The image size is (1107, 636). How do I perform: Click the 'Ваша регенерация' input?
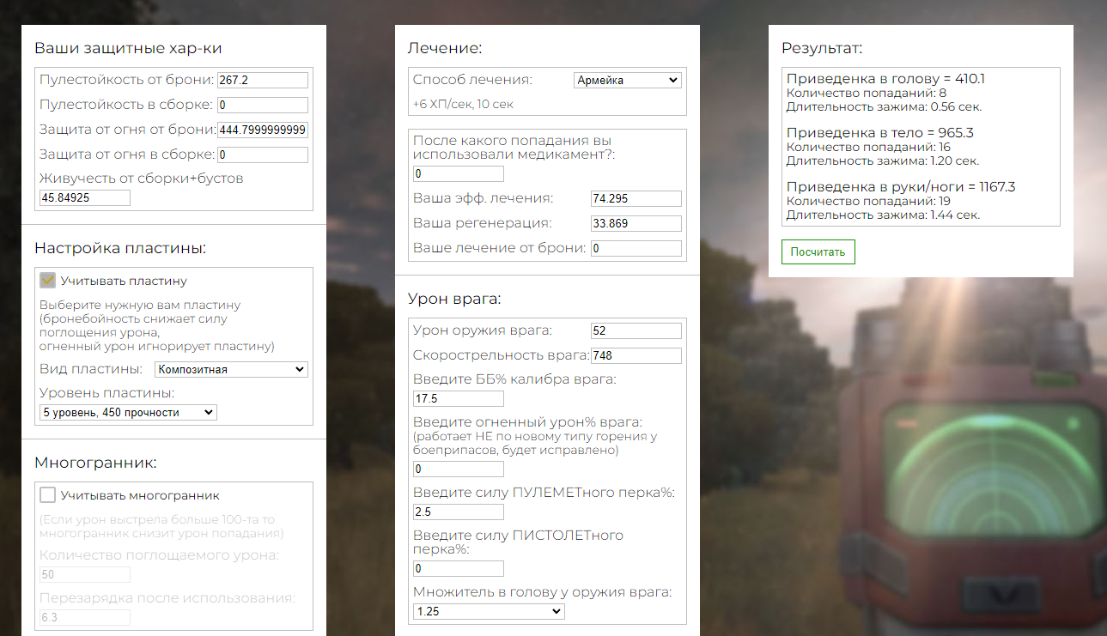pyautogui.click(x=636, y=223)
